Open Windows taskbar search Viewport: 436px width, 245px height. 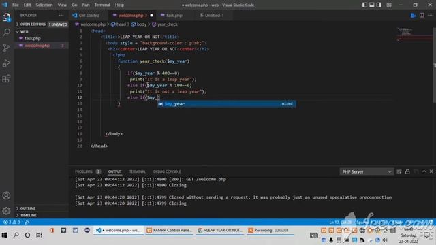(16, 235)
